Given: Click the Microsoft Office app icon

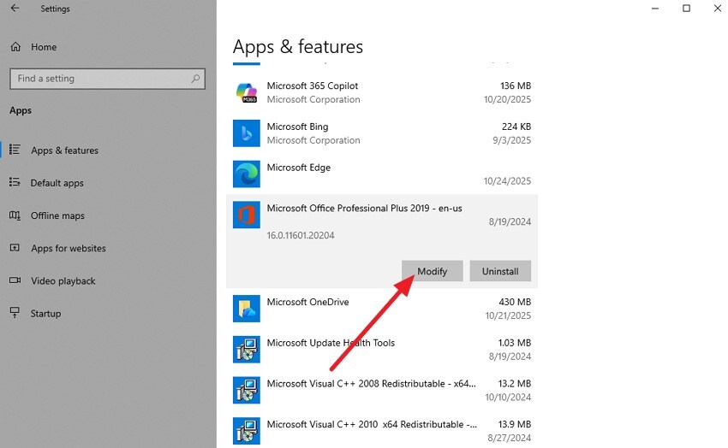Looking at the screenshot, I should 247,215.
